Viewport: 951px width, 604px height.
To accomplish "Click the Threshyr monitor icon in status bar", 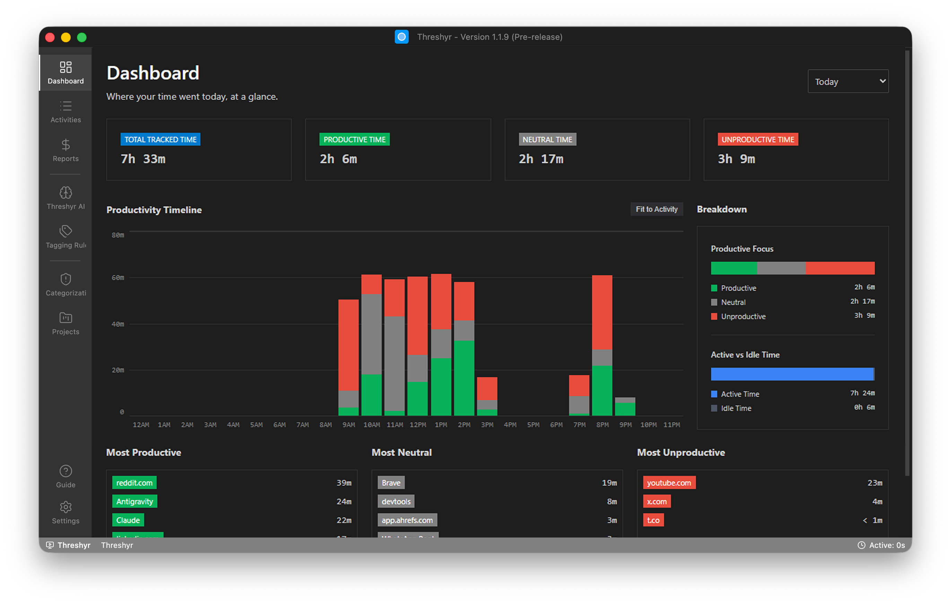I will click(50, 545).
